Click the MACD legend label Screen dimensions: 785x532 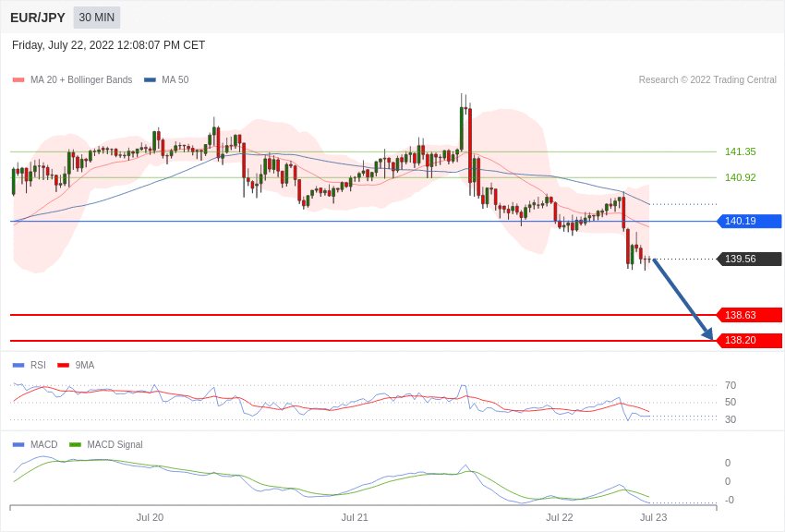tap(44, 444)
